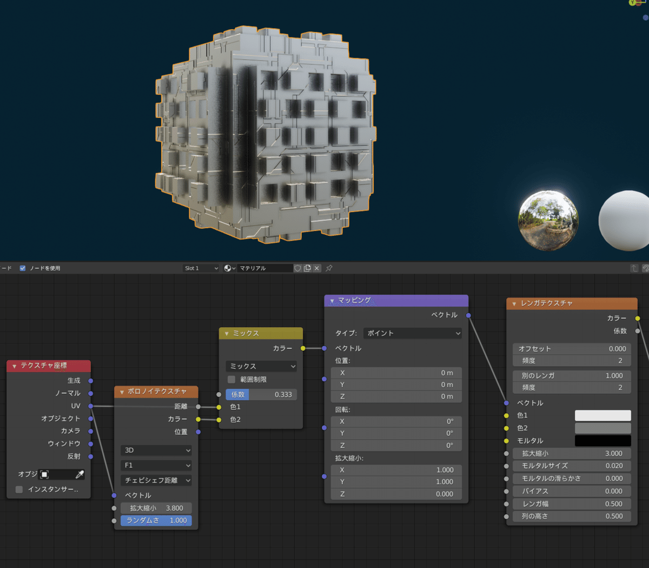Click the object icon in オブジ field

(45, 474)
